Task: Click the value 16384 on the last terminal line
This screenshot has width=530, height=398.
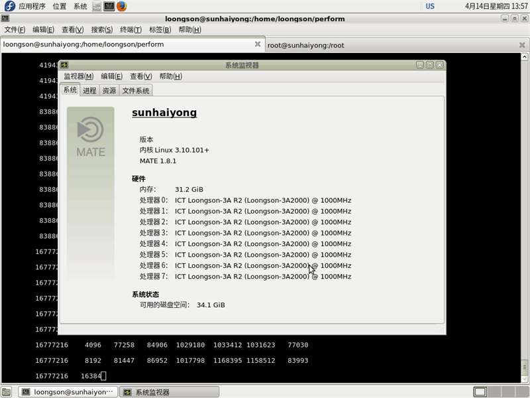Action: click(91, 376)
